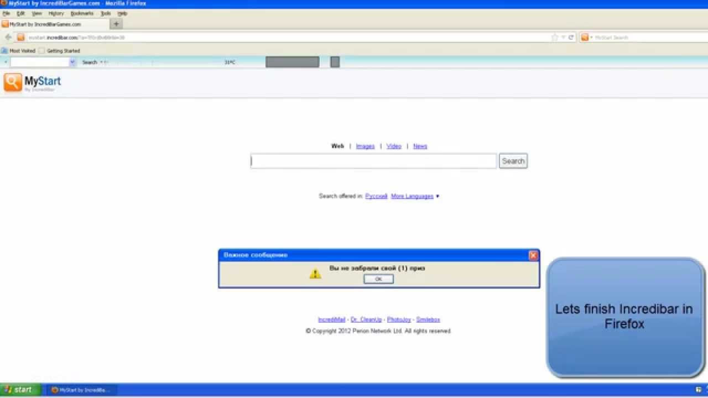The image size is (708, 398).
Task: Open the Edit menu
Action: point(20,13)
